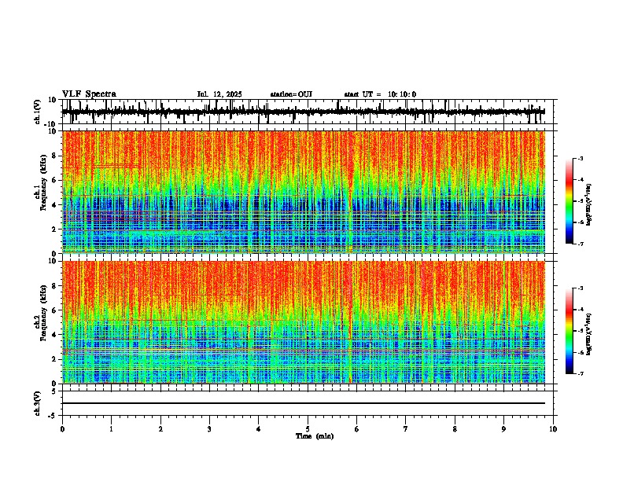The image size is (623, 481).
Task: Click the ch.1 voltage waveform trace panel
Action: coord(309,112)
